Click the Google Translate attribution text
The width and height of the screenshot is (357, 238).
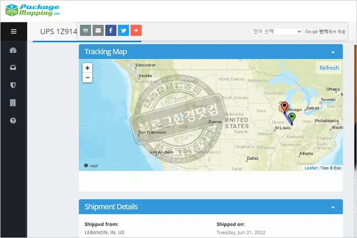tap(325, 32)
